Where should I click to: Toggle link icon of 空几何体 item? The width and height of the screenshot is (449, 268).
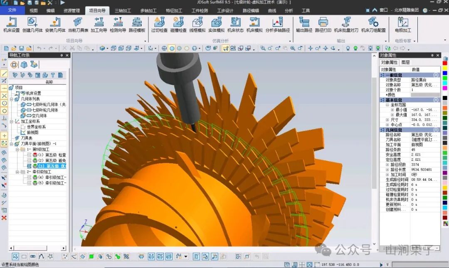(29, 116)
